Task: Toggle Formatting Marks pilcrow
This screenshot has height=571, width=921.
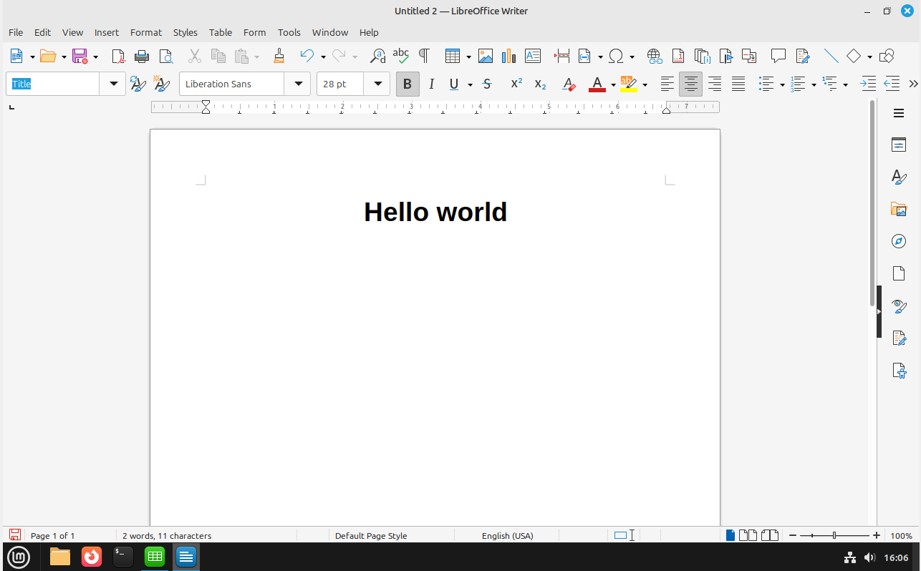Action: (424, 56)
